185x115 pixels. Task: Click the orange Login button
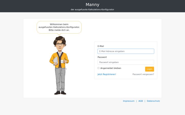150,69
